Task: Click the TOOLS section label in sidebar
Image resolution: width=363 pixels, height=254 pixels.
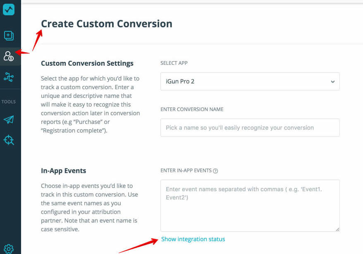Action: (10, 102)
